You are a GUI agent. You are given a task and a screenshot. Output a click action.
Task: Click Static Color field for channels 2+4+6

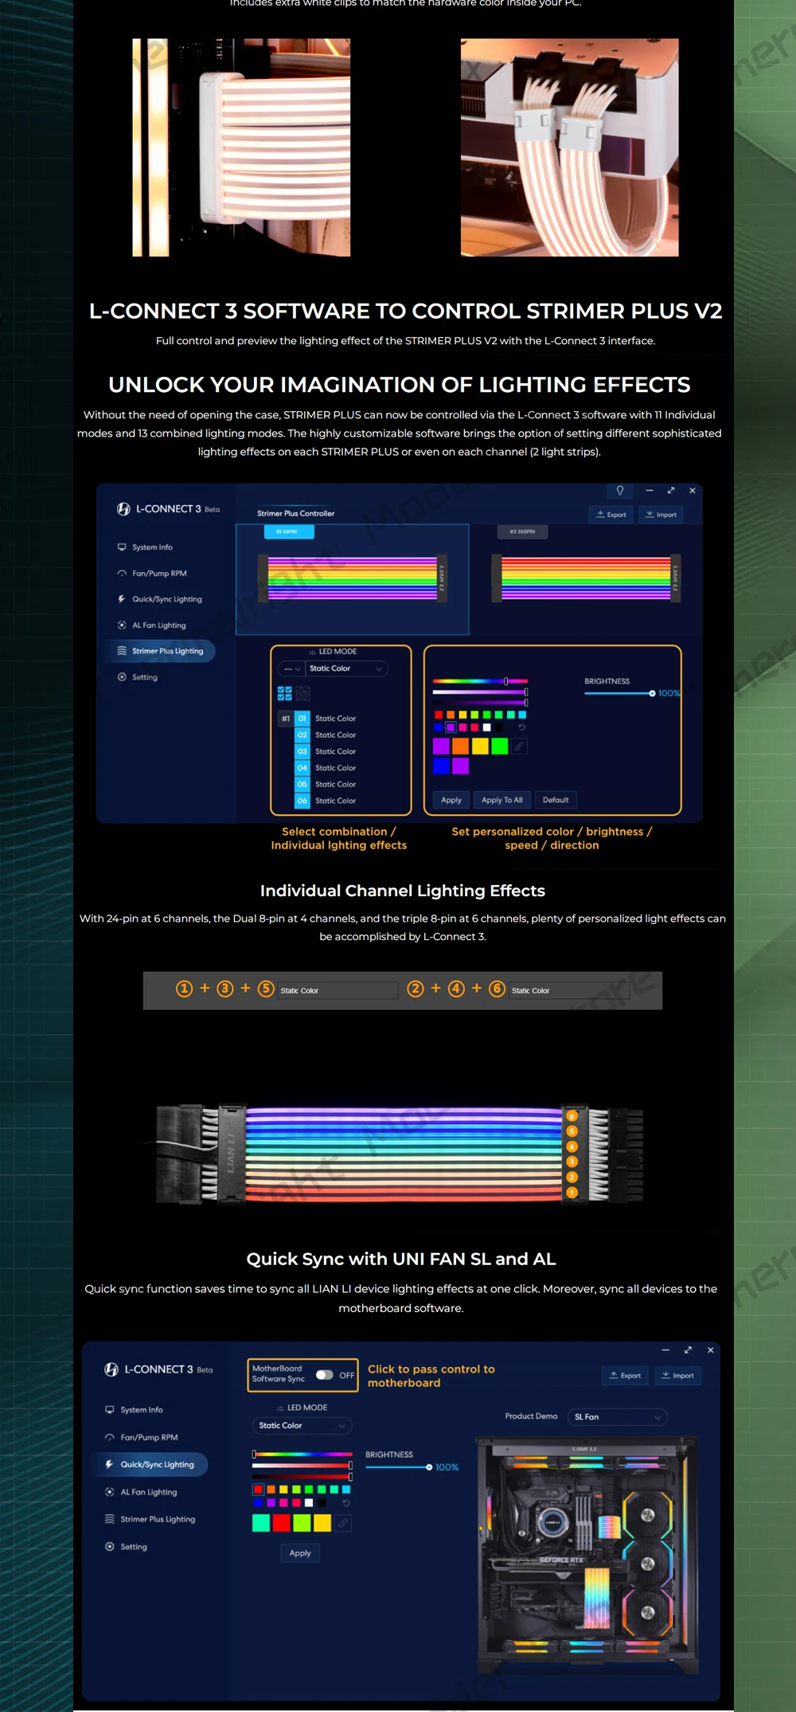point(569,990)
